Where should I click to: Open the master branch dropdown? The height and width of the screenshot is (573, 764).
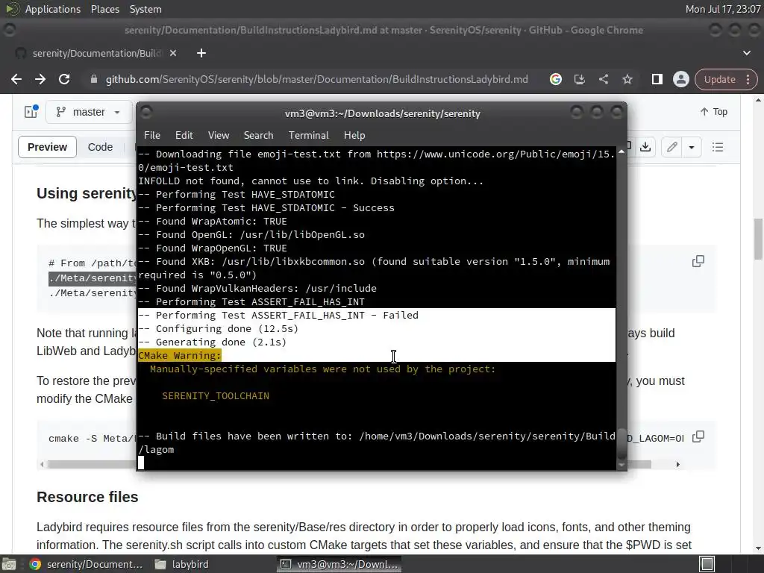pos(88,112)
